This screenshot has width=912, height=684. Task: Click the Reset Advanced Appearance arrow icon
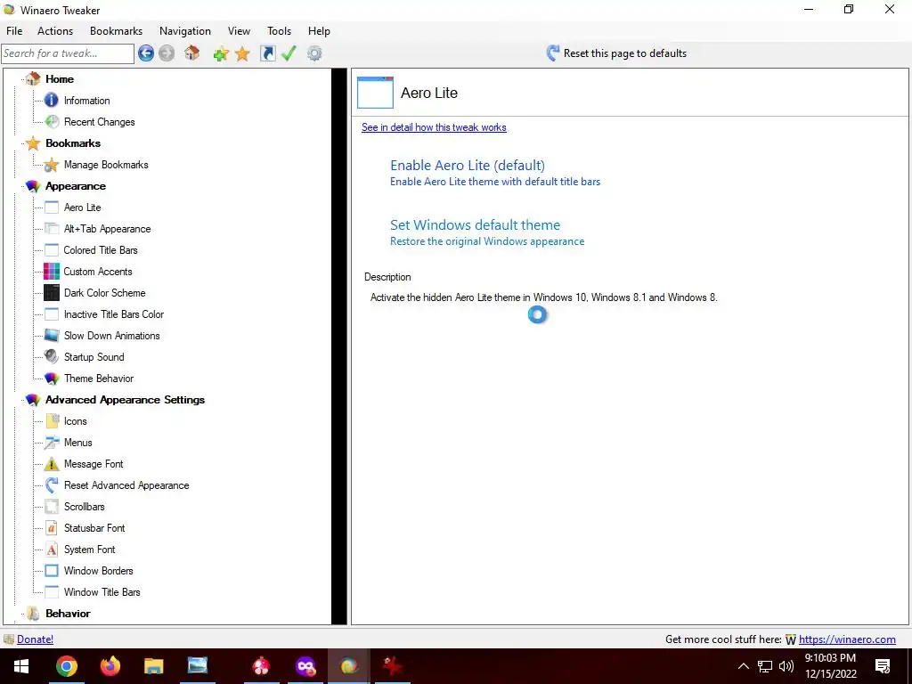(x=52, y=485)
